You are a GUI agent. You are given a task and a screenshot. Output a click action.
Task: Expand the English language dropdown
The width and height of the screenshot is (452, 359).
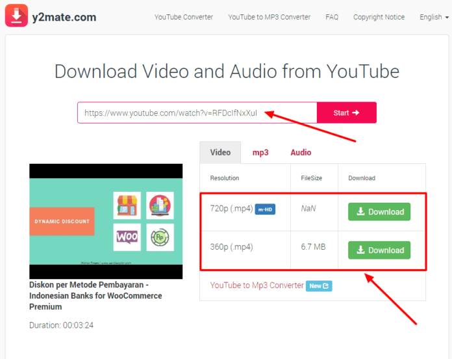click(x=434, y=17)
